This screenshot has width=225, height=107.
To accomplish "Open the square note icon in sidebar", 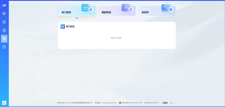I will 4,30.
